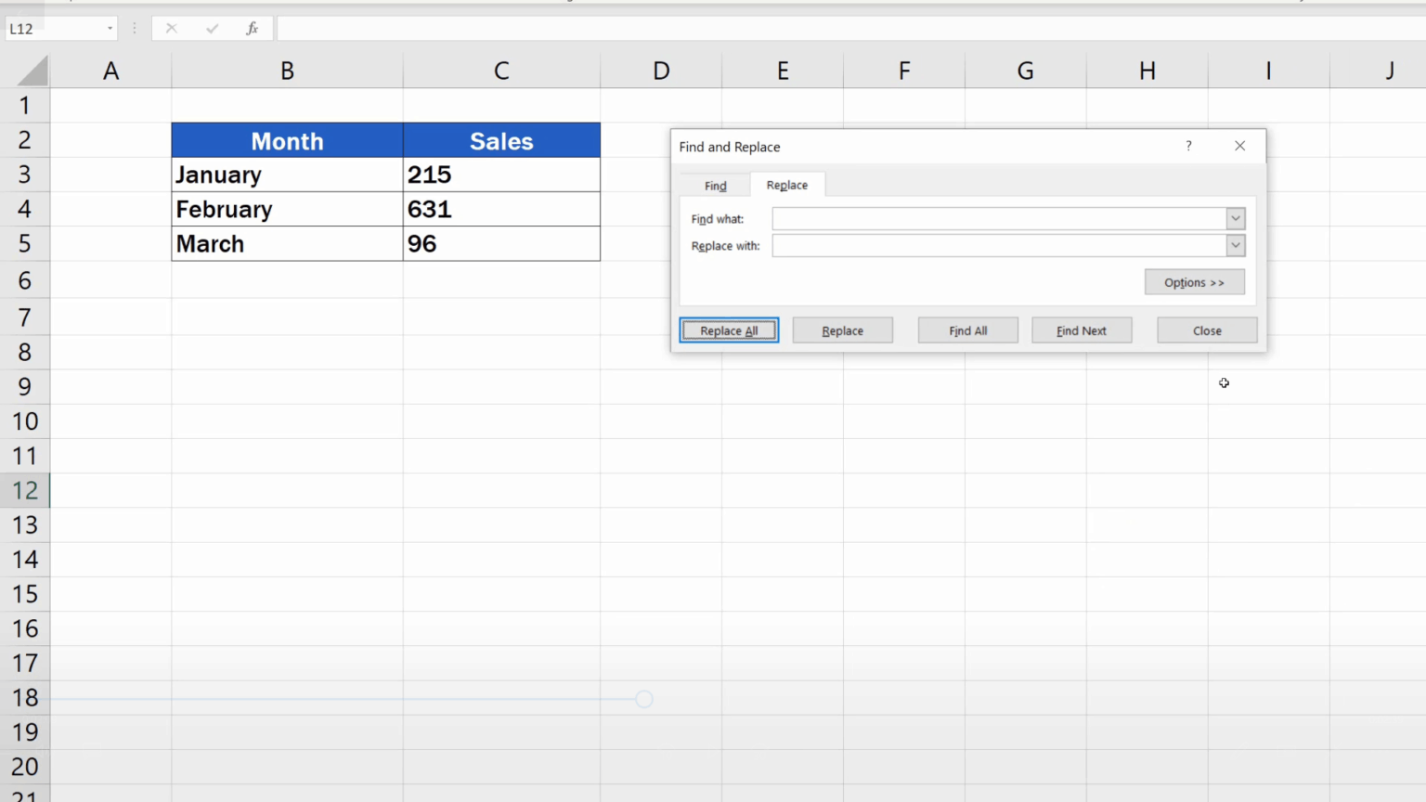
Task: Open dialog help via the question mark icon
Action: [x=1187, y=146]
